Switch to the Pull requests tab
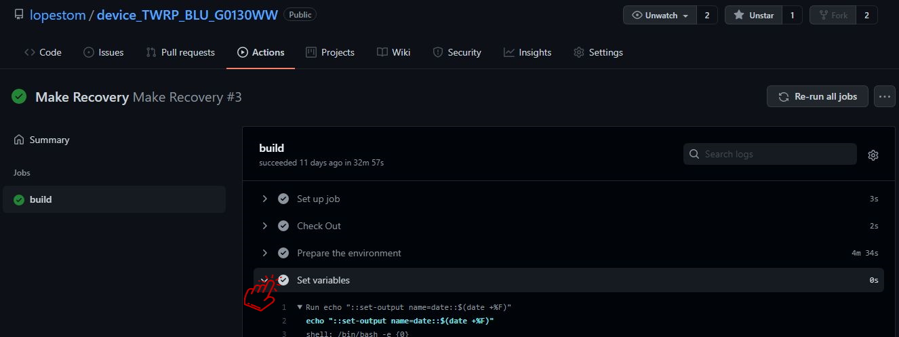The width and height of the screenshot is (899, 337). tap(180, 52)
